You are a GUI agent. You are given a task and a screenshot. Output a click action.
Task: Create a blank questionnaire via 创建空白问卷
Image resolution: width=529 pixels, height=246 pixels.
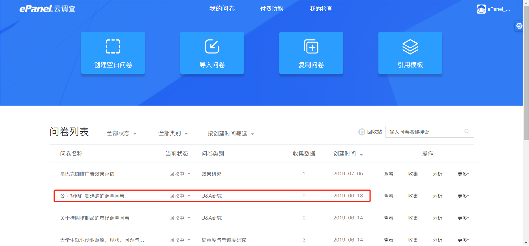pos(113,53)
